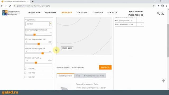Go to ГДЕ КУПИТЬ page
169x95 pixels.
(51, 12)
